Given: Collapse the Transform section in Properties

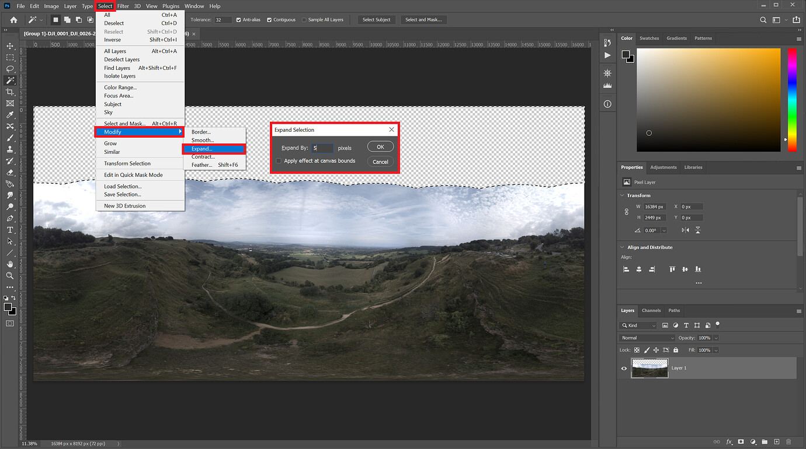Looking at the screenshot, I should point(621,195).
